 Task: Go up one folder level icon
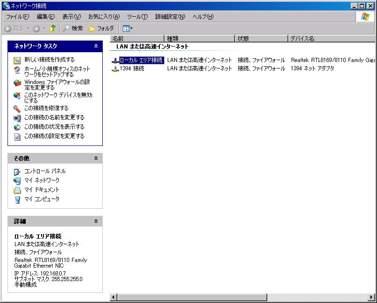pyautogui.click(x=53, y=28)
